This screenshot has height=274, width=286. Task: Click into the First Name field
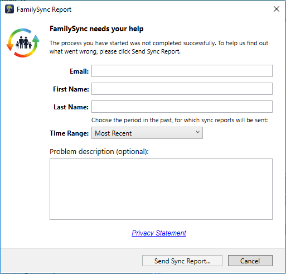(x=182, y=89)
